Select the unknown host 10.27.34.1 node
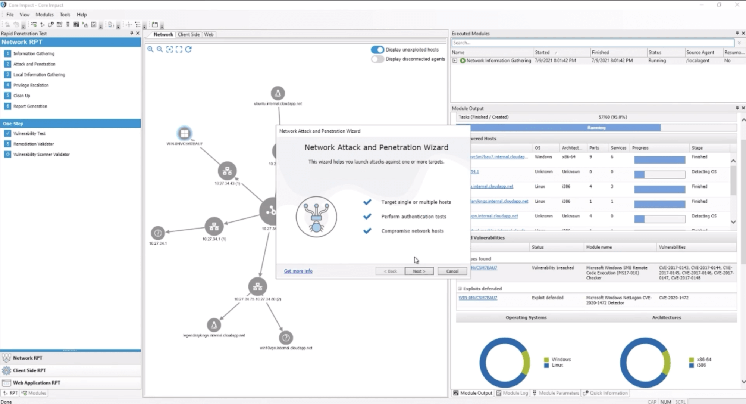Screen dimensions: 746x404 click(158, 233)
